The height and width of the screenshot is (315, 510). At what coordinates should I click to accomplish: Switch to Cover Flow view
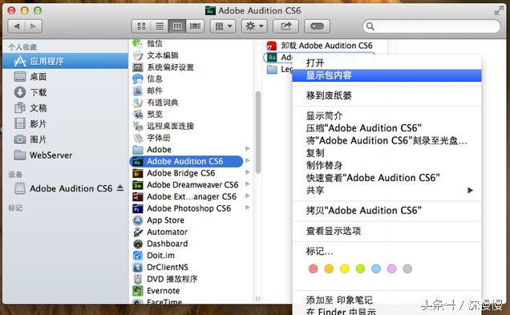click(195, 26)
